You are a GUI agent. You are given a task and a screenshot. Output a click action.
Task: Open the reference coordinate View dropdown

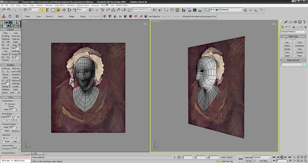(82, 10)
